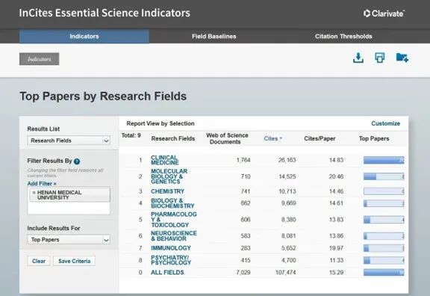This screenshot has height=296, width=430.
Task: Click the gray Indicators breadcrumb button
Action: click(40, 59)
